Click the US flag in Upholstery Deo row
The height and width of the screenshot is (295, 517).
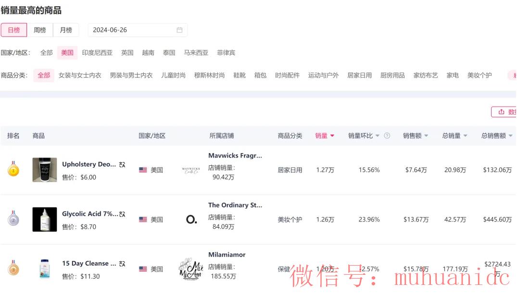point(143,170)
